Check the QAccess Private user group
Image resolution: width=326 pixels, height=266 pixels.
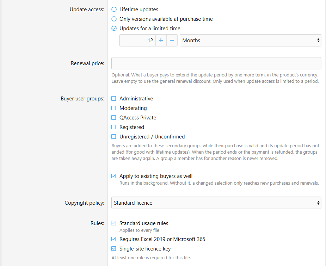coord(114,118)
